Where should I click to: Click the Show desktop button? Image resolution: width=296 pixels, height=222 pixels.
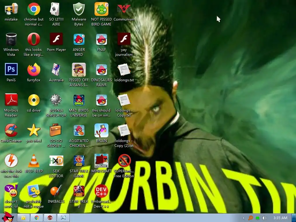coord(294,218)
